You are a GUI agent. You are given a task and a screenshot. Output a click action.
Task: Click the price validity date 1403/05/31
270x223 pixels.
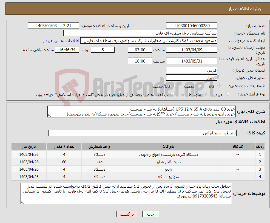(x=192, y=61)
